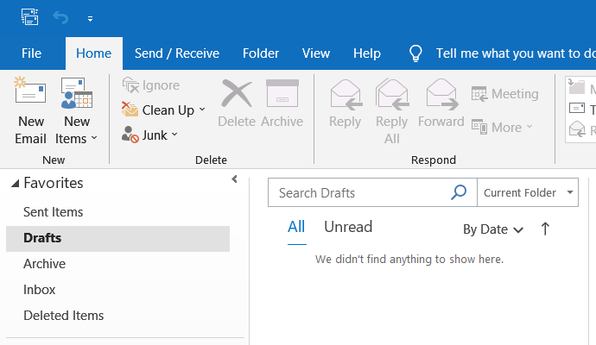596x345 pixels.
Task: Minimize the folder pane with the arrow
Action: point(234,179)
